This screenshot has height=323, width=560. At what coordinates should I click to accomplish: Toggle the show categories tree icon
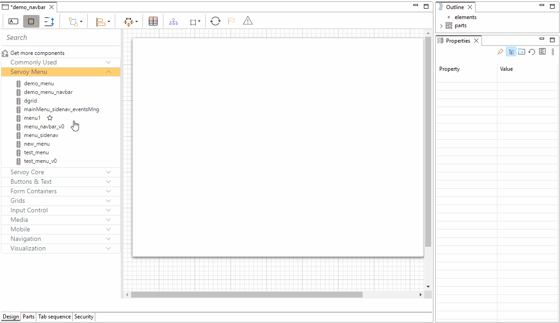(511, 52)
